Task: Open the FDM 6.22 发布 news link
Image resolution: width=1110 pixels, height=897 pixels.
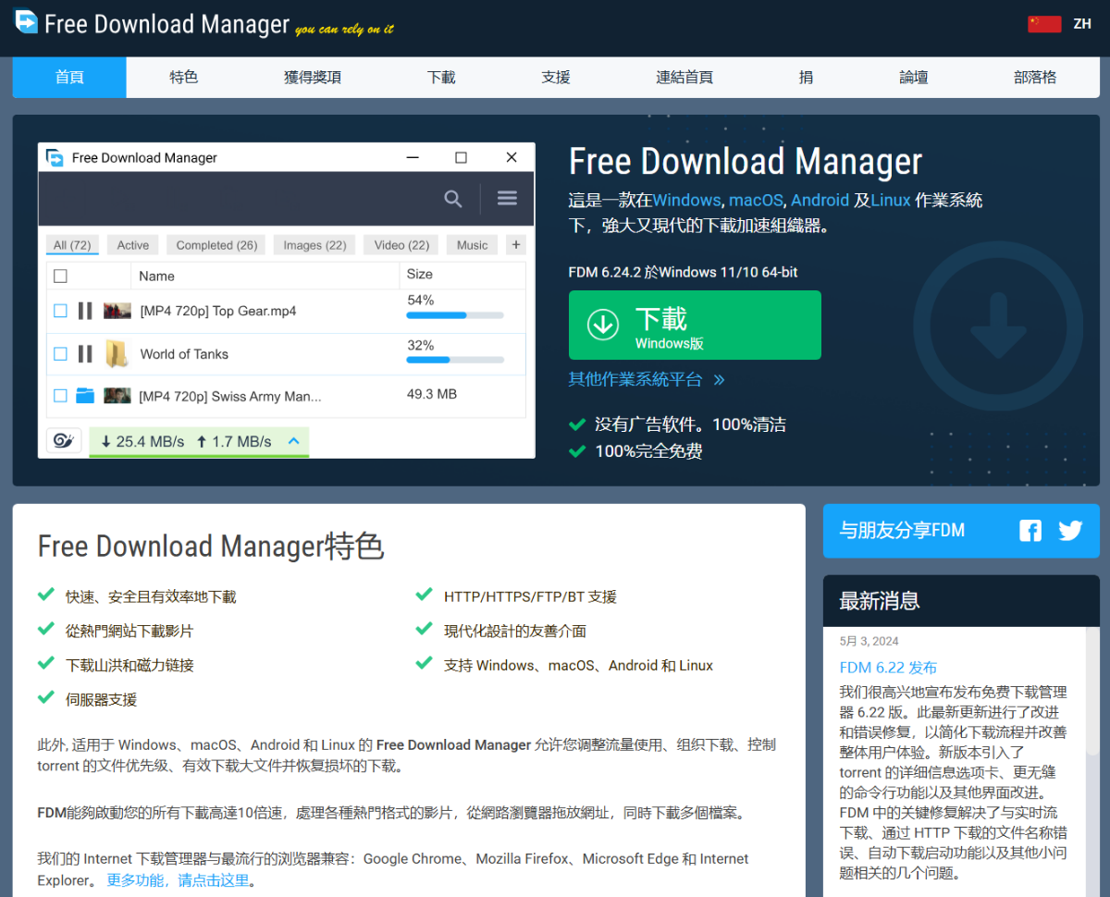Action: click(888, 667)
